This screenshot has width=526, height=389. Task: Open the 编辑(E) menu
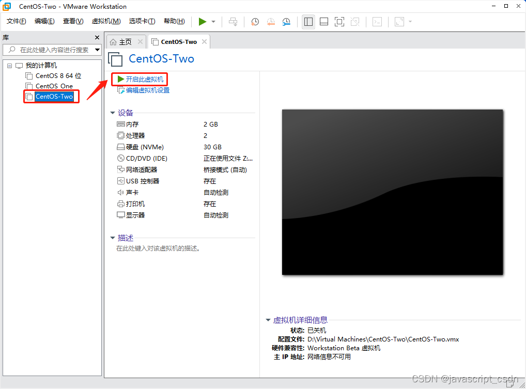pos(44,21)
